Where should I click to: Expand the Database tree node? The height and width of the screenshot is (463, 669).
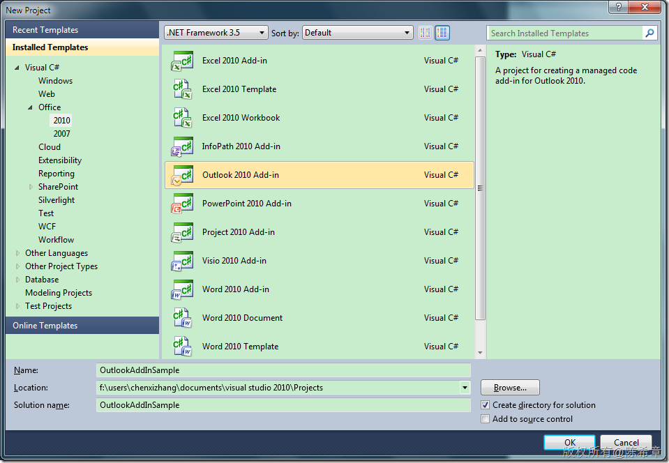click(17, 280)
